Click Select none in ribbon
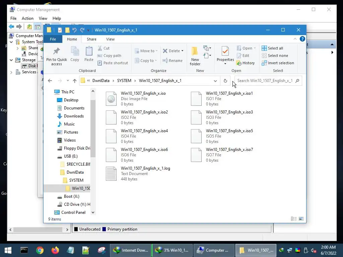This screenshot has width=343, height=257. 275,56
